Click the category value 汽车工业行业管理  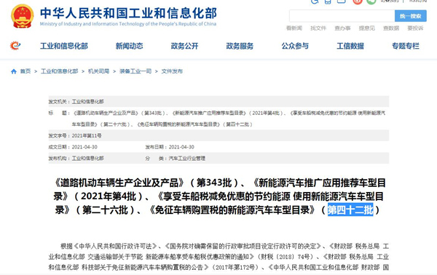187,159
